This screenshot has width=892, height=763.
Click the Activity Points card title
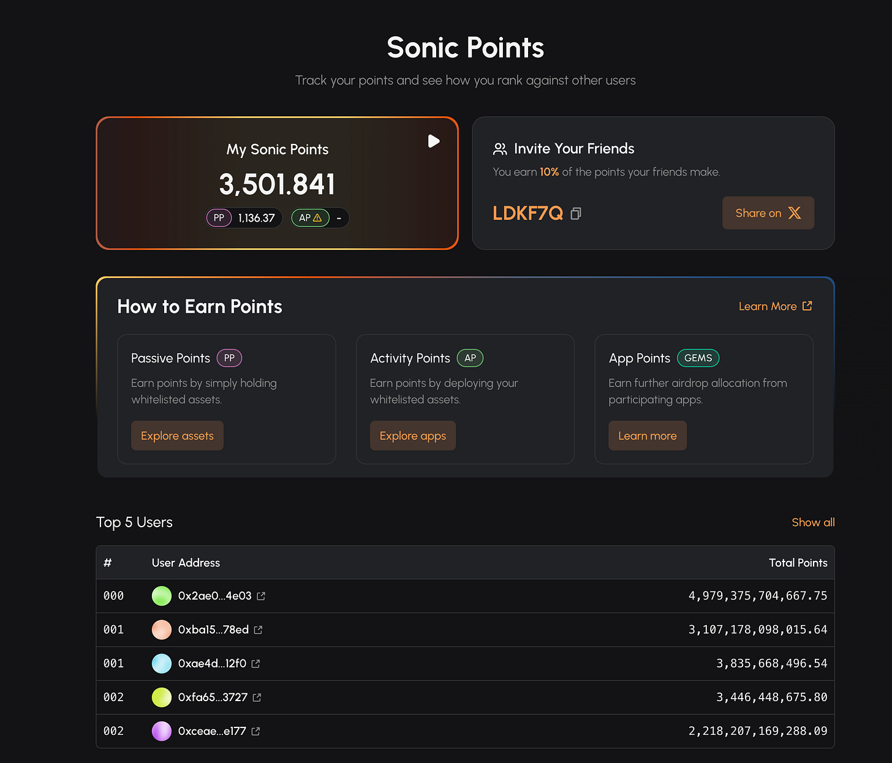tap(410, 358)
